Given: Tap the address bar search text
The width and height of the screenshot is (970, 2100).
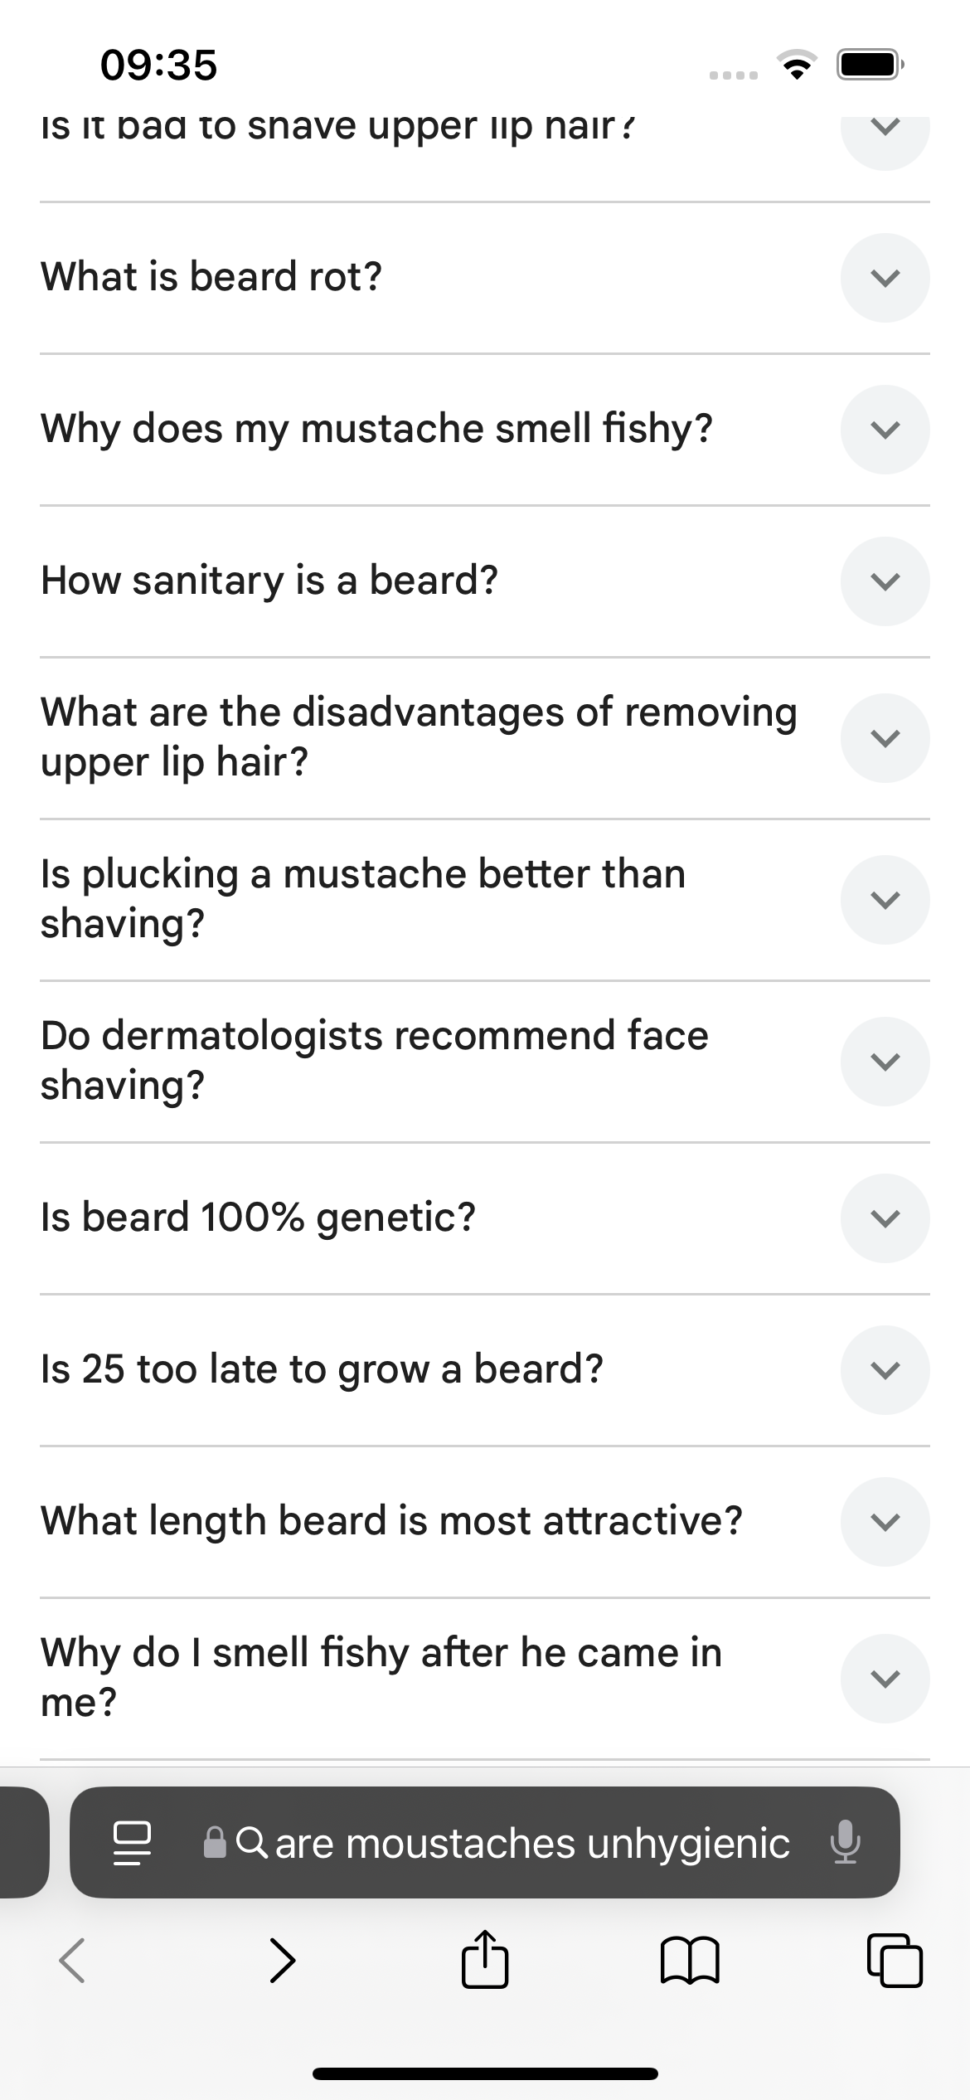Looking at the screenshot, I should (x=531, y=1843).
